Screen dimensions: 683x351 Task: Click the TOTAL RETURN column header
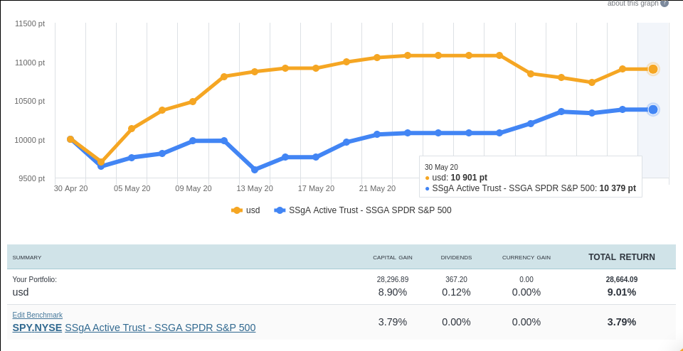pyautogui.click(x=621, y=257)
